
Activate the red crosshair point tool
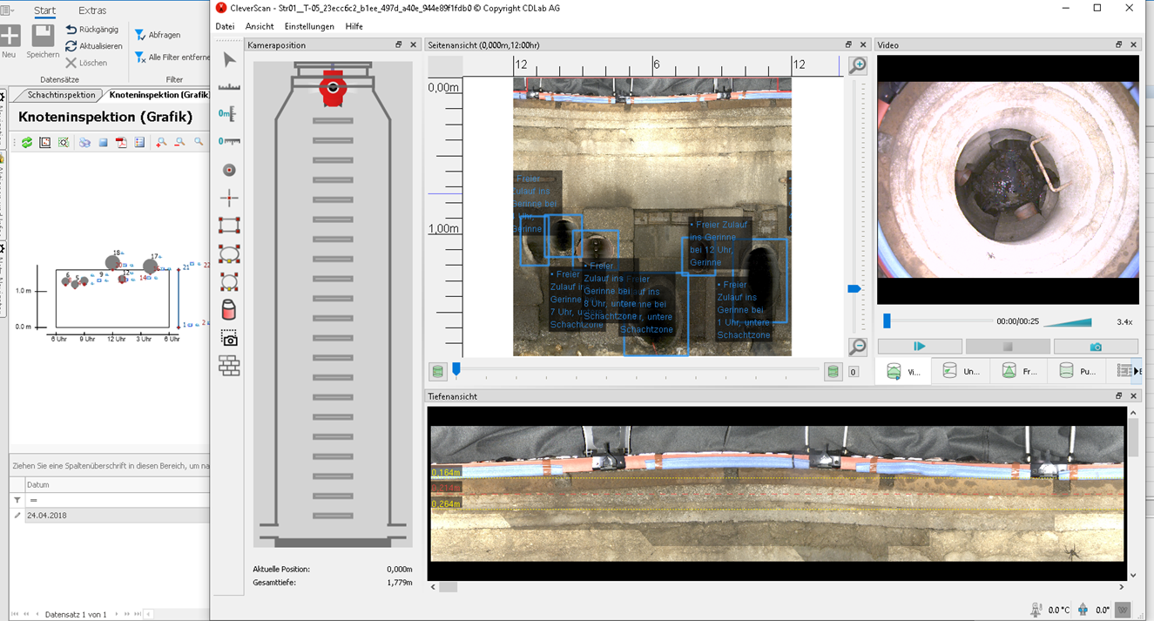click(x=229, y=198)
